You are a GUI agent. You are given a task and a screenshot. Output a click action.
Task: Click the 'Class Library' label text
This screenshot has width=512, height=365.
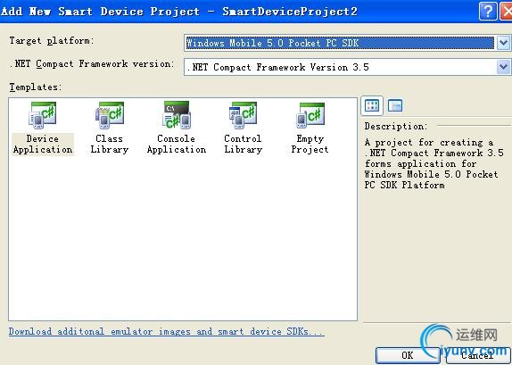110,144
